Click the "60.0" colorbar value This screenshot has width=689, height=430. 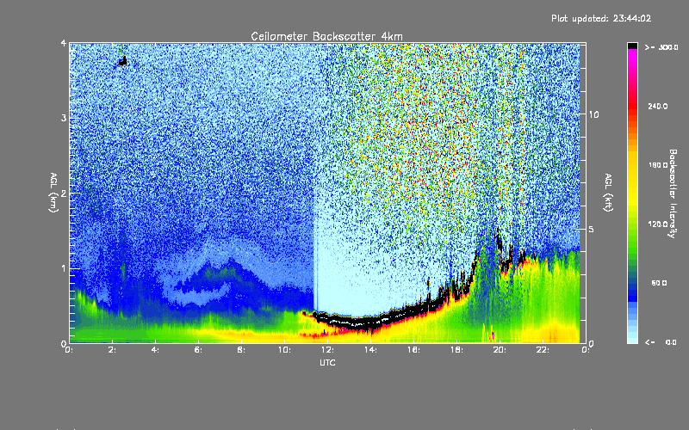coord(659,283)
